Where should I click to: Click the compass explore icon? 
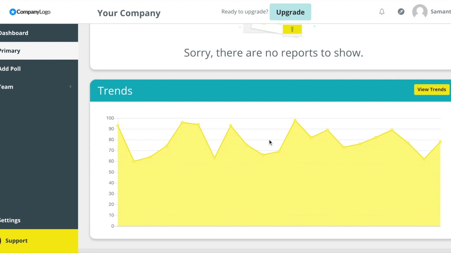pos(401,12)
